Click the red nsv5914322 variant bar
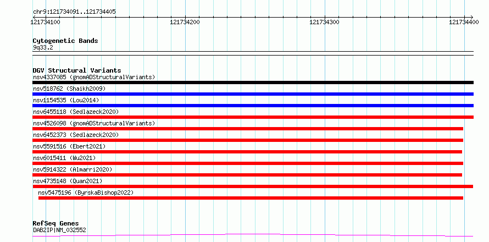The height and width of the screenshot is (242, 489). pos(247,175)
